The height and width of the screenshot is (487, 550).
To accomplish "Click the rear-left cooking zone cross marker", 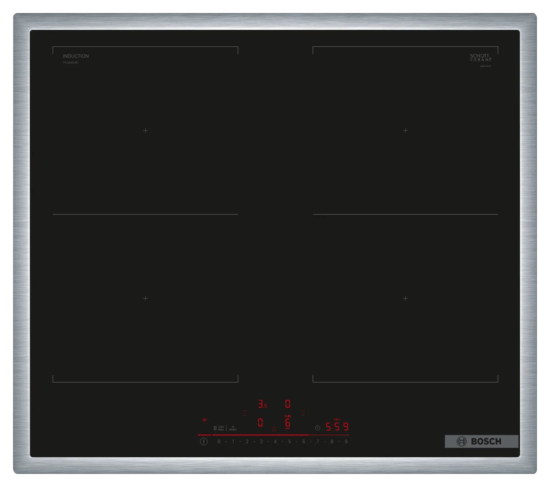I will [145, 130].
